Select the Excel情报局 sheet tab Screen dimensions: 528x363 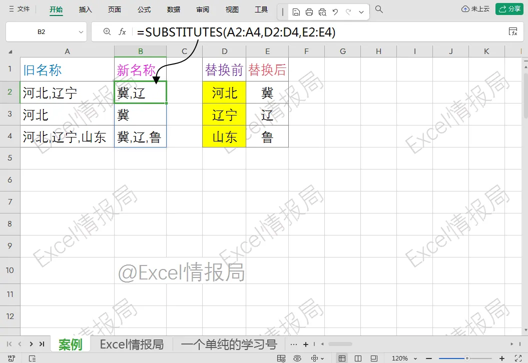pyautogui.click(x=132, y=344)
